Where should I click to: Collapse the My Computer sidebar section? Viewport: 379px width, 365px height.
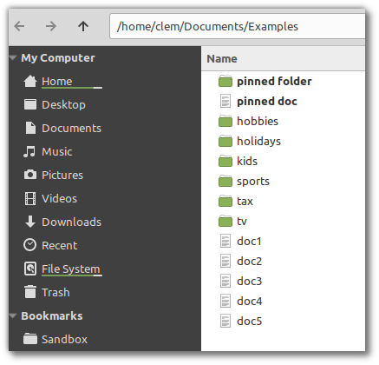point(13,57)
